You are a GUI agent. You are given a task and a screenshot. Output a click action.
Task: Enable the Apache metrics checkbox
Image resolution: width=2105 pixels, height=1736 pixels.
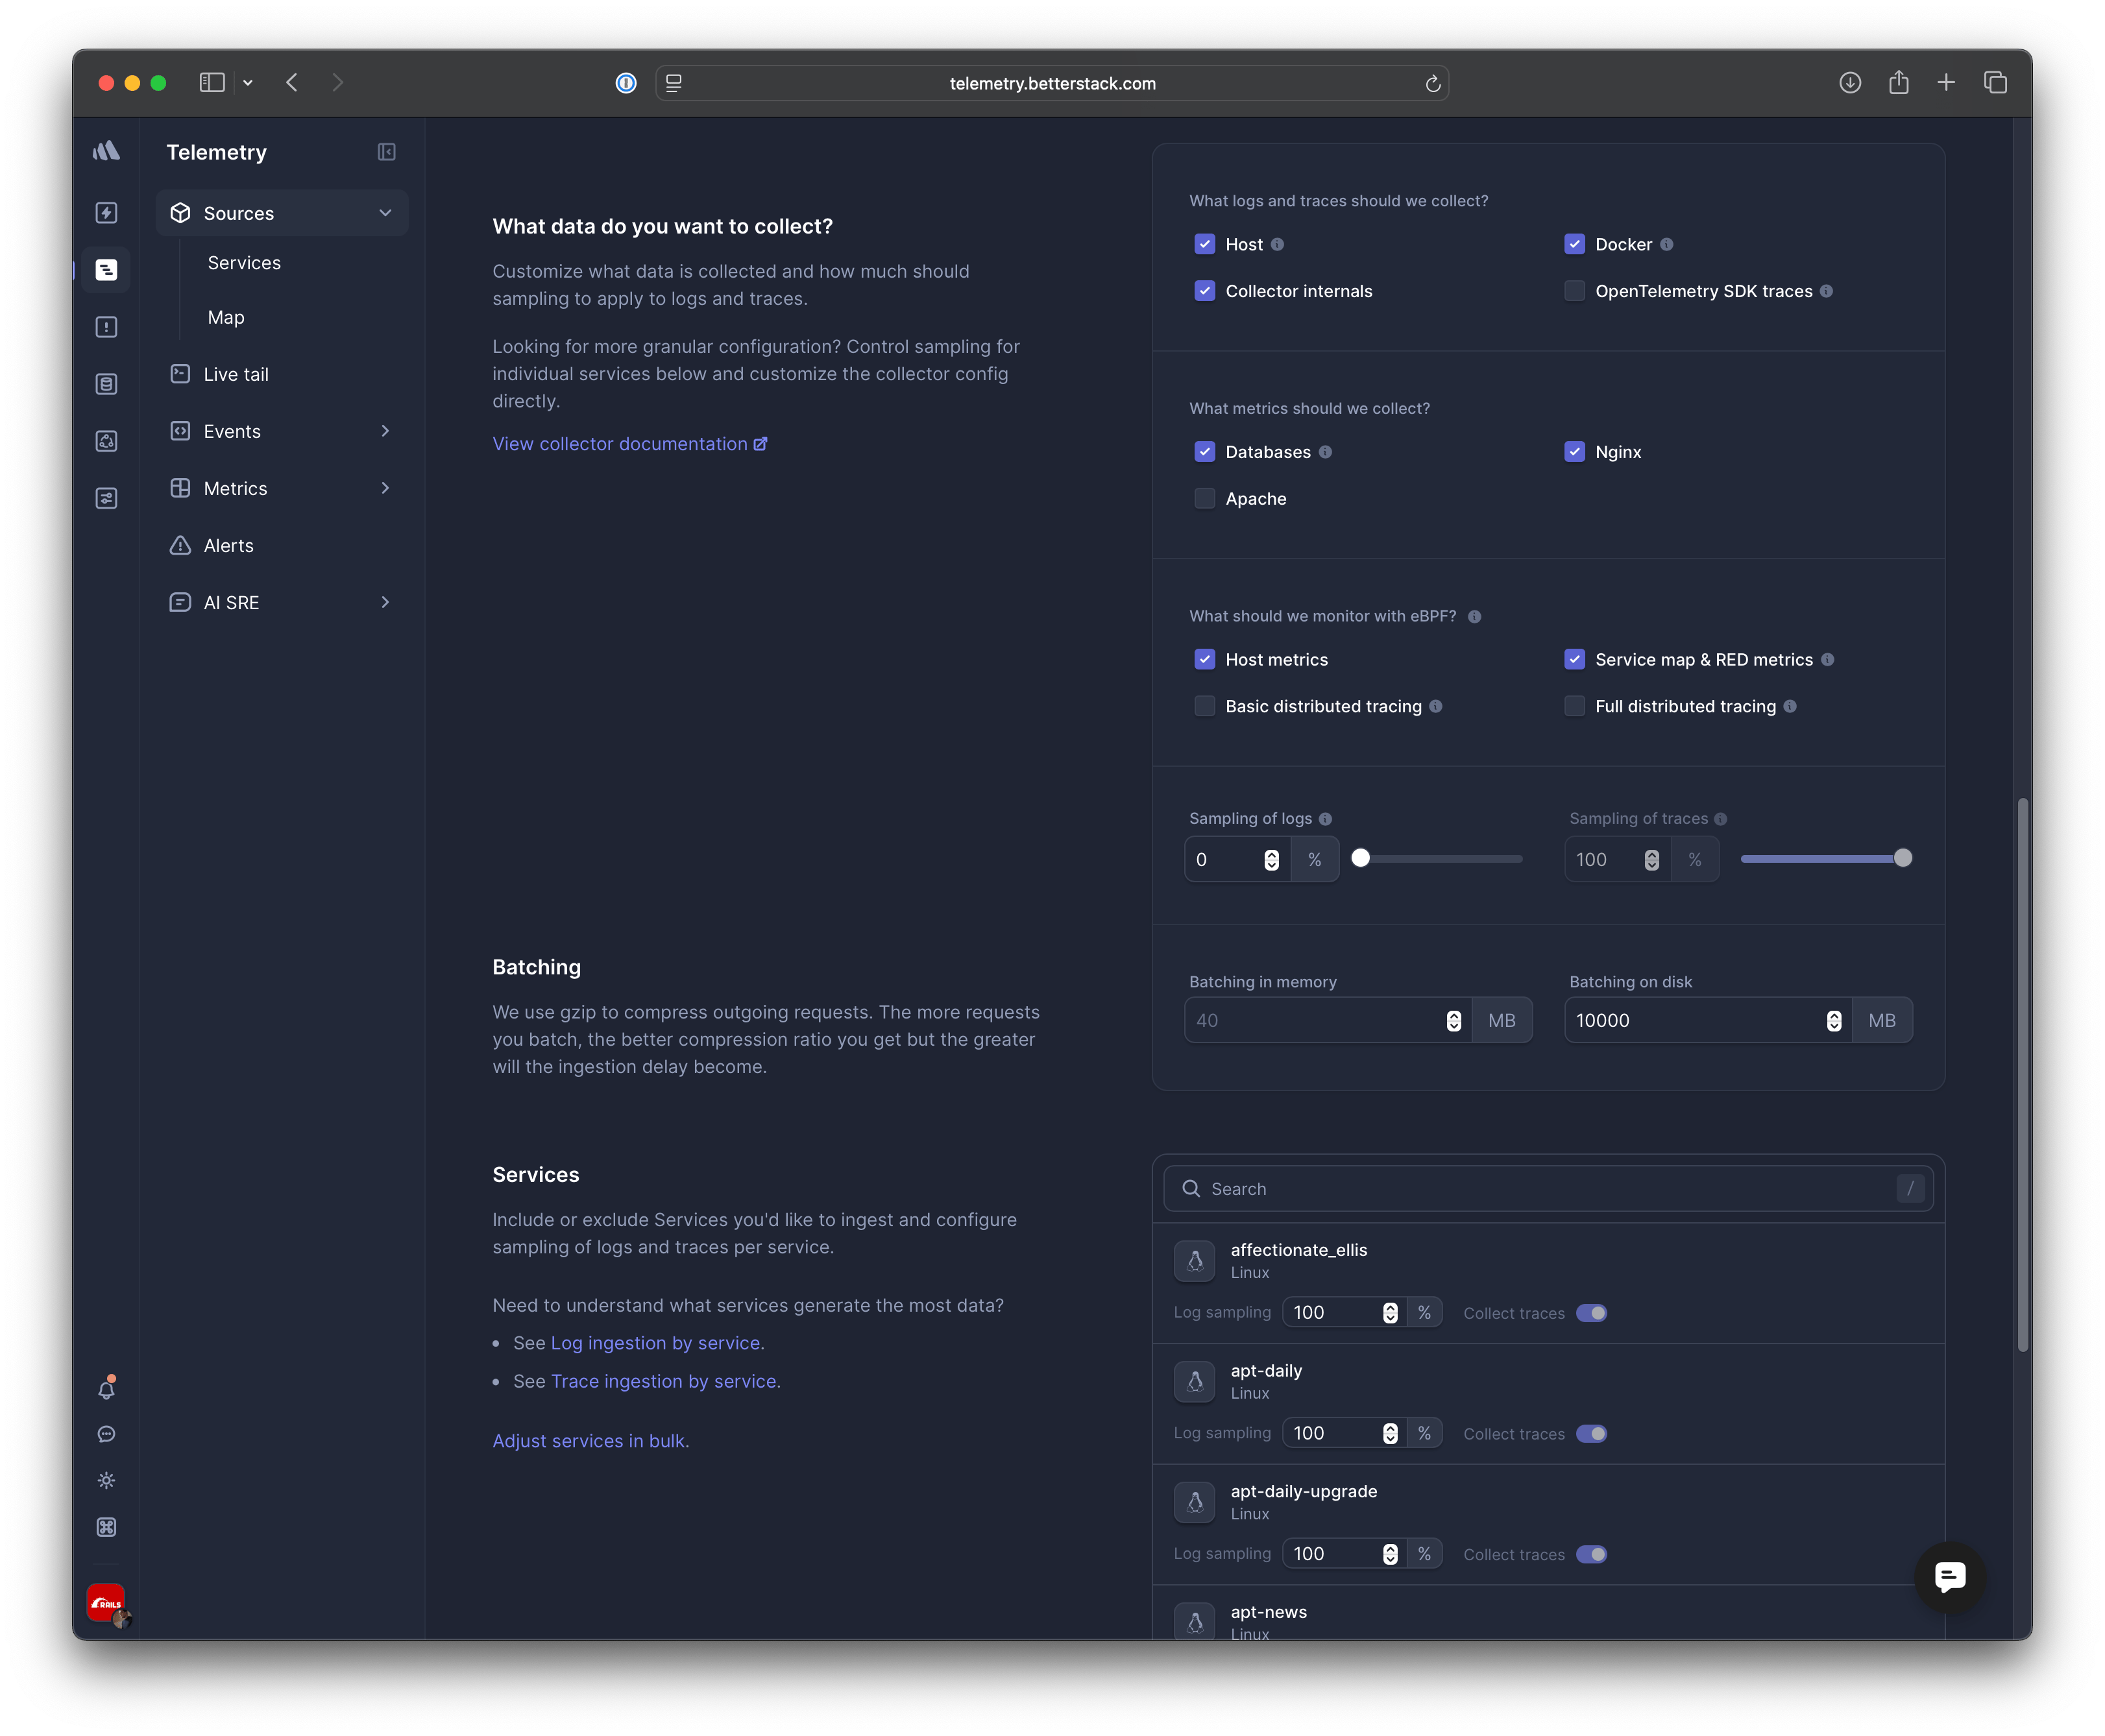coord(1204,498)
